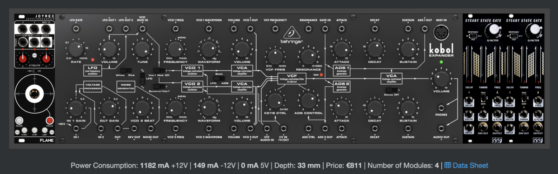Click the GATE IN jack
Viewport: 558px width, 174px height.
click(x=325, y=28)
